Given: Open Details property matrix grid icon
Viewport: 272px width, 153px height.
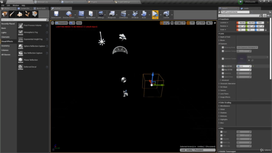Looking at the screenshot, I should point(264,16).
